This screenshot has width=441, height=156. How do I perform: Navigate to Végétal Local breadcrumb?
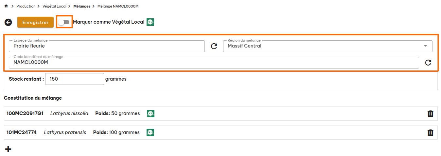54,6
